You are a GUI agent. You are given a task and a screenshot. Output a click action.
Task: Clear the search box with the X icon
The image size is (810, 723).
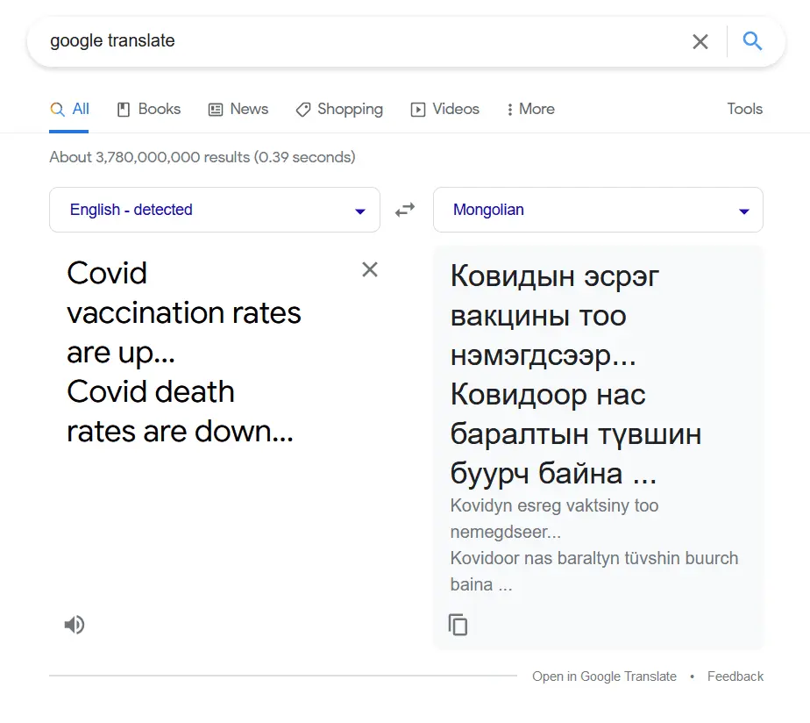click(x=700, y=41)
